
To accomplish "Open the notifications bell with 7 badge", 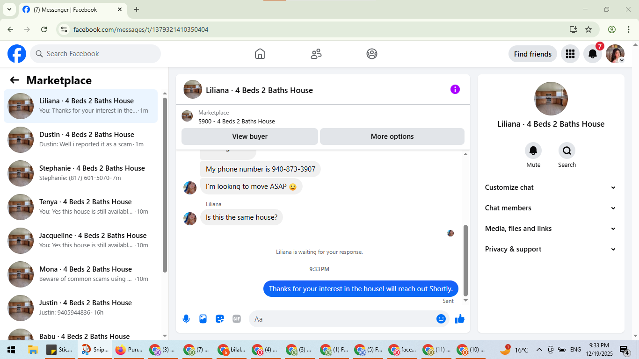I will (x=593, y=54).
